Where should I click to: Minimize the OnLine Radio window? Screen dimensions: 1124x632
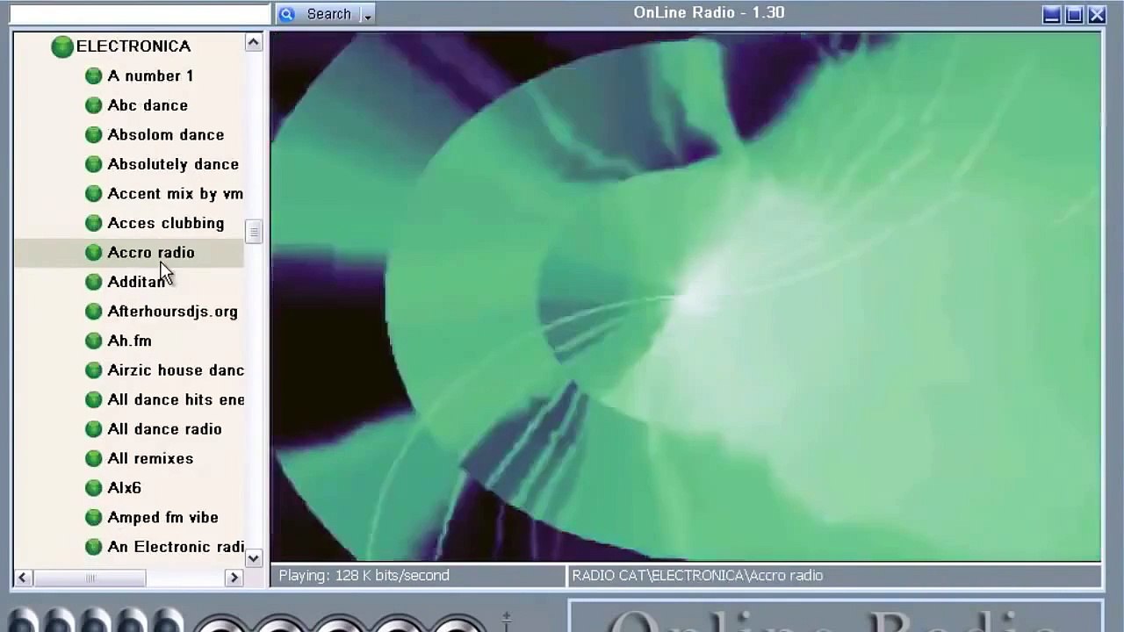click(x=1051, y=15)
